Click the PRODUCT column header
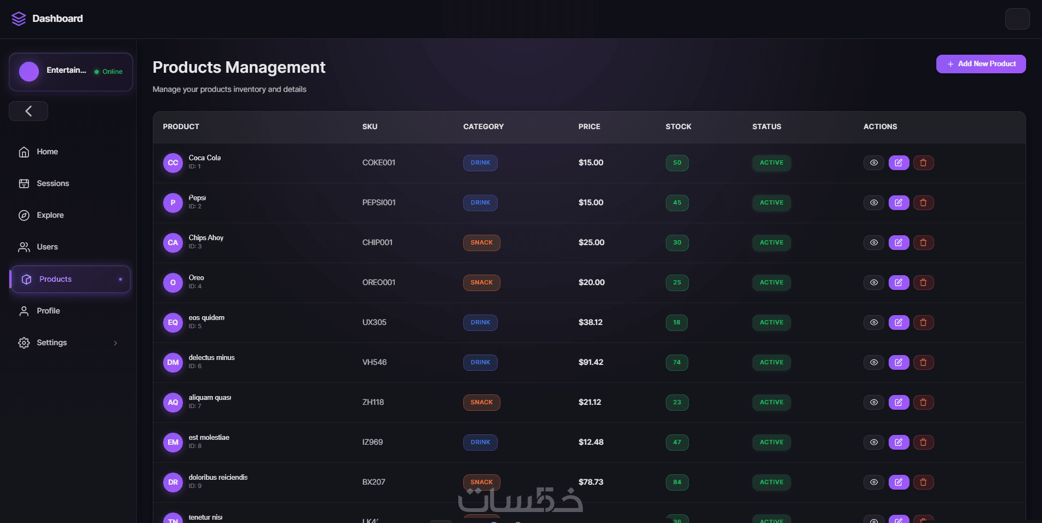Screen dimensions: 1042x523 click(x=181, y=126)
